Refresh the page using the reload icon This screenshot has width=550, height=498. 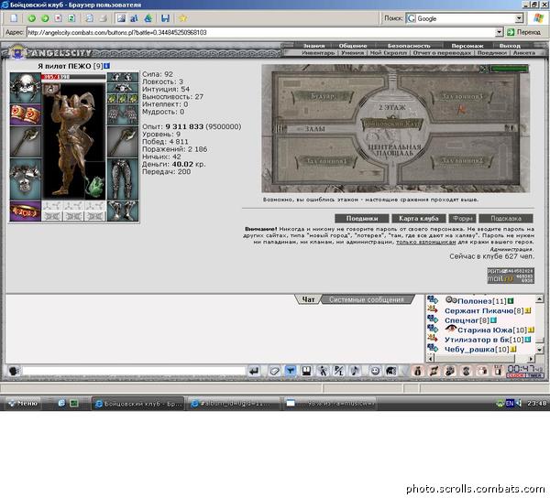(71, 18)
